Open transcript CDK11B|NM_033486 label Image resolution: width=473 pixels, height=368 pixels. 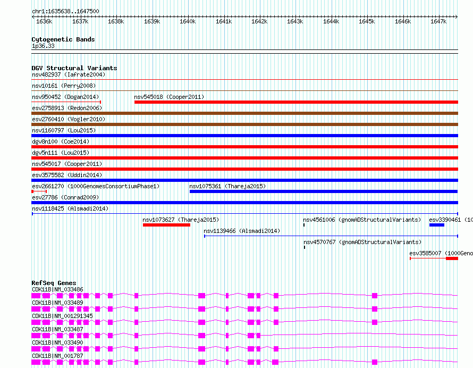pos(57,289)
